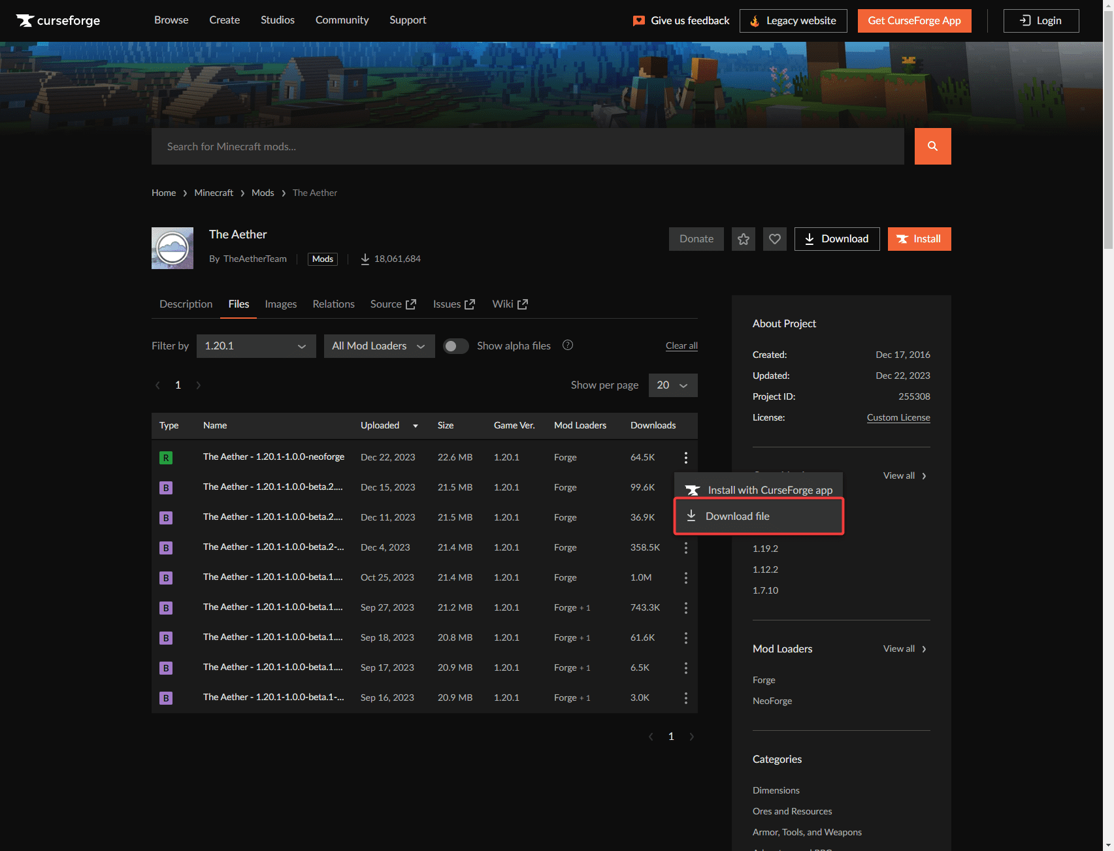Screen dimensions: 1114x851
Task: Open the Wiki external link tab
Action: (510, 304)
